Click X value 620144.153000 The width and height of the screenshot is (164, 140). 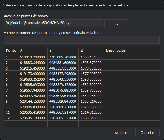(x=32, y=101)
